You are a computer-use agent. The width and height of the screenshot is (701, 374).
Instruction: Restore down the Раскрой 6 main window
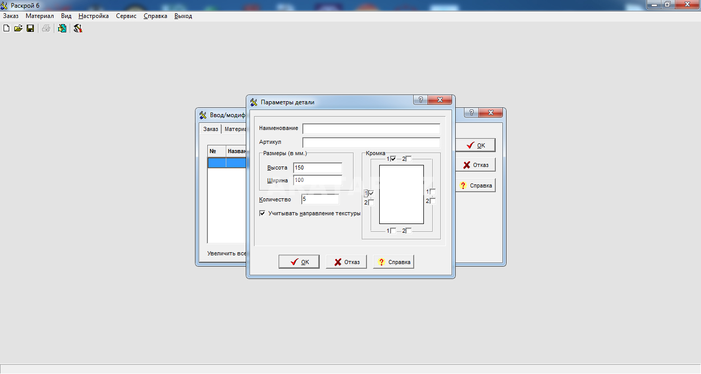[667, 4]
